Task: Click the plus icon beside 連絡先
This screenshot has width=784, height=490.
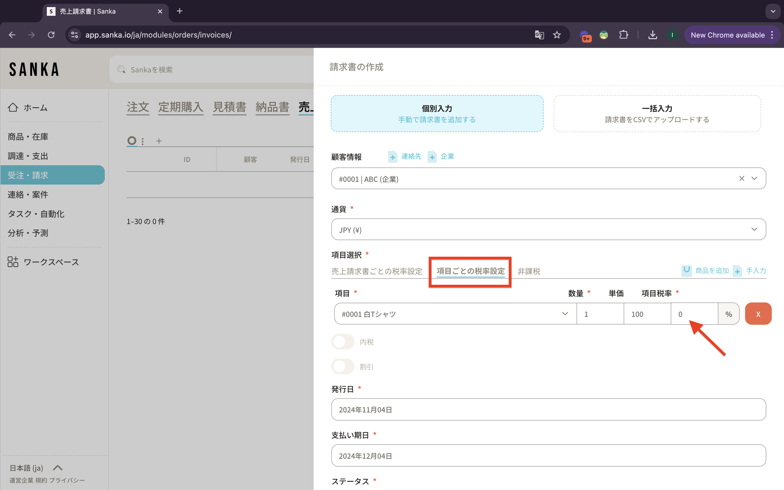Action: [393, 157]
